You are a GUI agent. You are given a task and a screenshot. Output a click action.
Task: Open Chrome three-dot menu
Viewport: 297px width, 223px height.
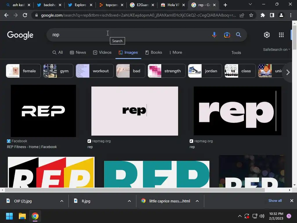pos(291,15)
